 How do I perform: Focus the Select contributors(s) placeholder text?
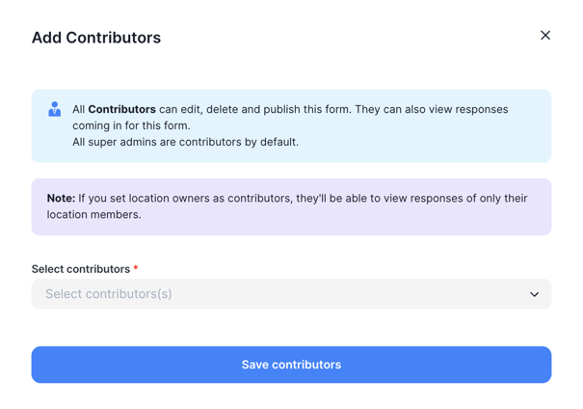(109, 293)
